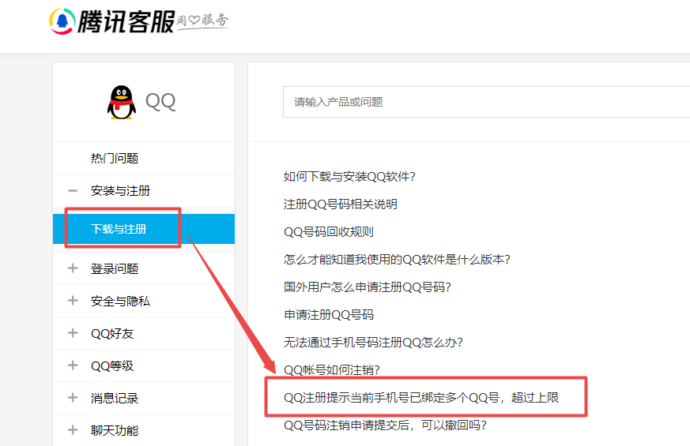This screenshot has width=690, height=446.
Task: Open link QQ注册提示当前手机号已绑定多个QQ号,超过上限
Action: click(x=421, y=398)
